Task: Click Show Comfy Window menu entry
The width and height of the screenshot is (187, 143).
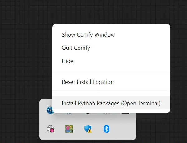Action: click(x=88, y=35)
